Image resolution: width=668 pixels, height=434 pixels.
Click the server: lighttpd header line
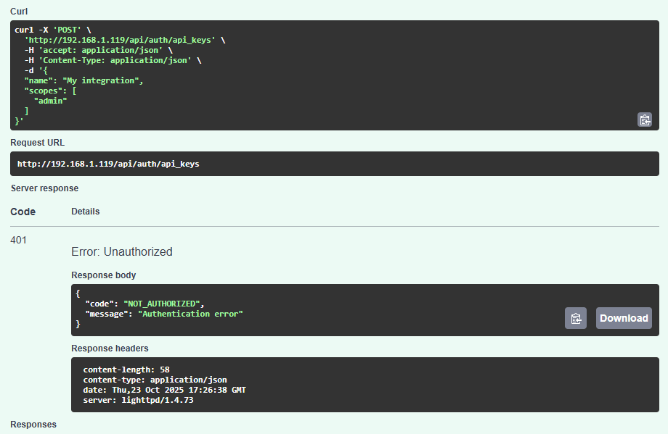pyautogui.click(x=138, y=400)
